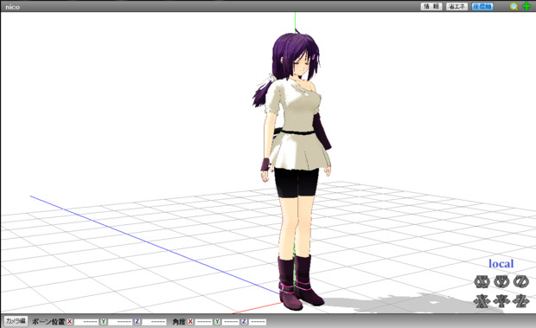This screenshot has width=536, height=328.
Task: Click the yellow magnifier zoom icon
Action: point(514,6)
